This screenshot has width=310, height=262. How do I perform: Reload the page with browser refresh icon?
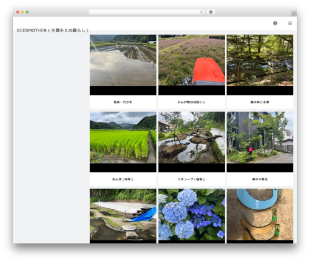coord(201,12)
